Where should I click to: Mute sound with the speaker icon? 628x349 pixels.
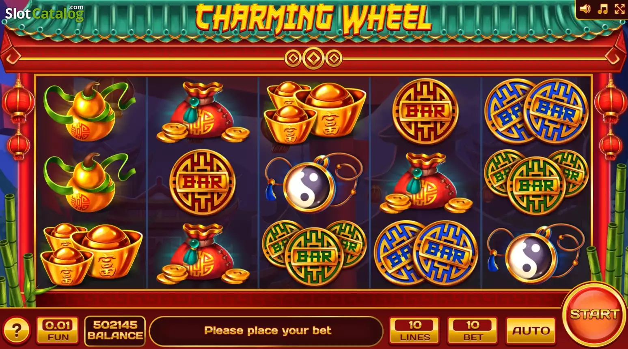coord(585,9)
